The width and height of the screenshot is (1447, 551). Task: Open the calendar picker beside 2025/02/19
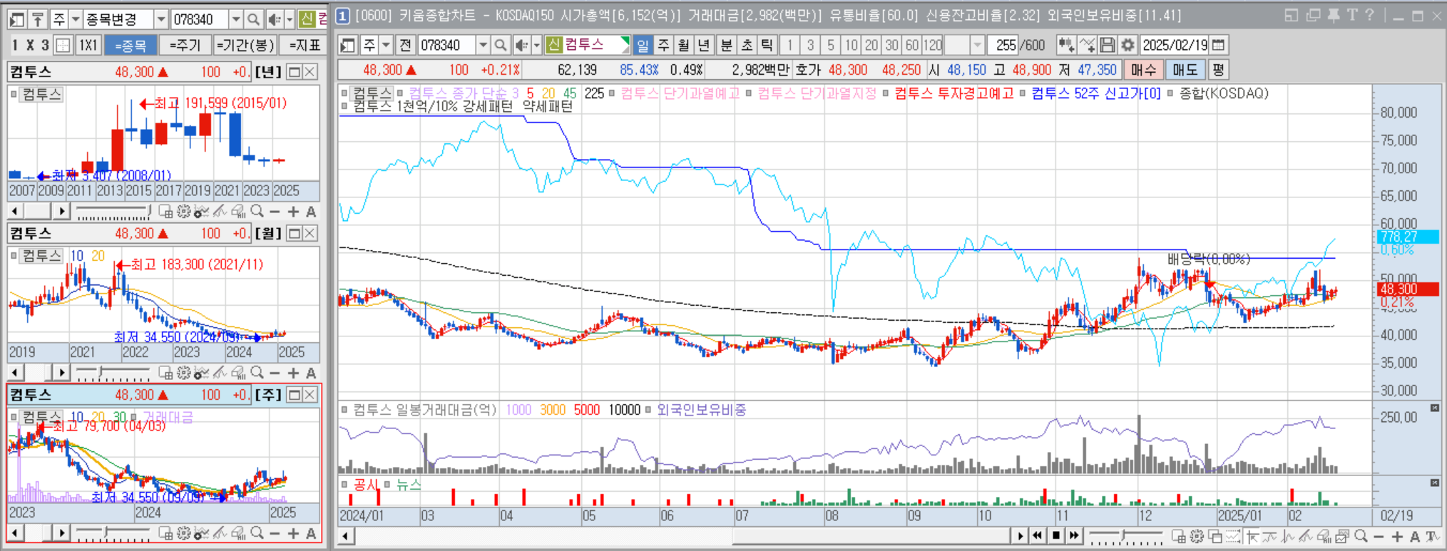[1219, 45]
